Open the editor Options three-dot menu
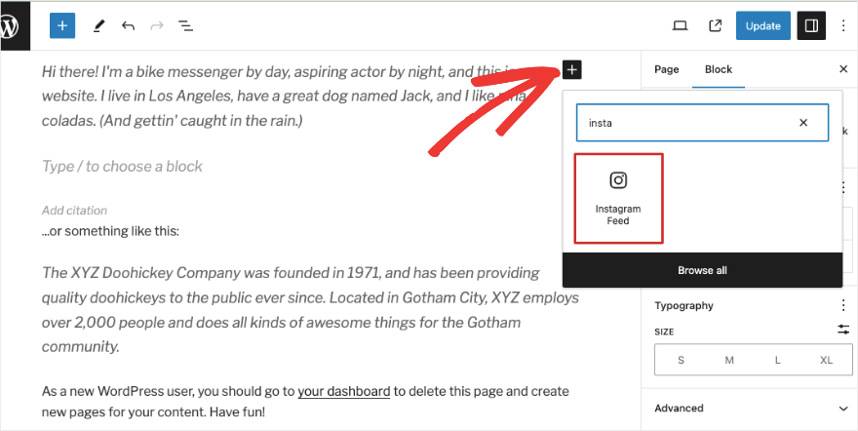This screenshot has height=431, width=858. pyautogui.click(x=843, y=26)
